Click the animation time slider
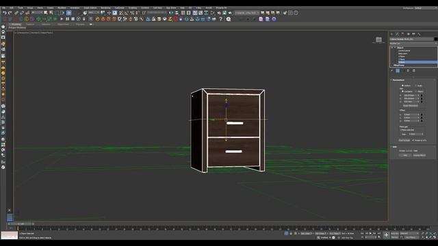The width and height of the screenshot is (438, 246). click(21, 223)
